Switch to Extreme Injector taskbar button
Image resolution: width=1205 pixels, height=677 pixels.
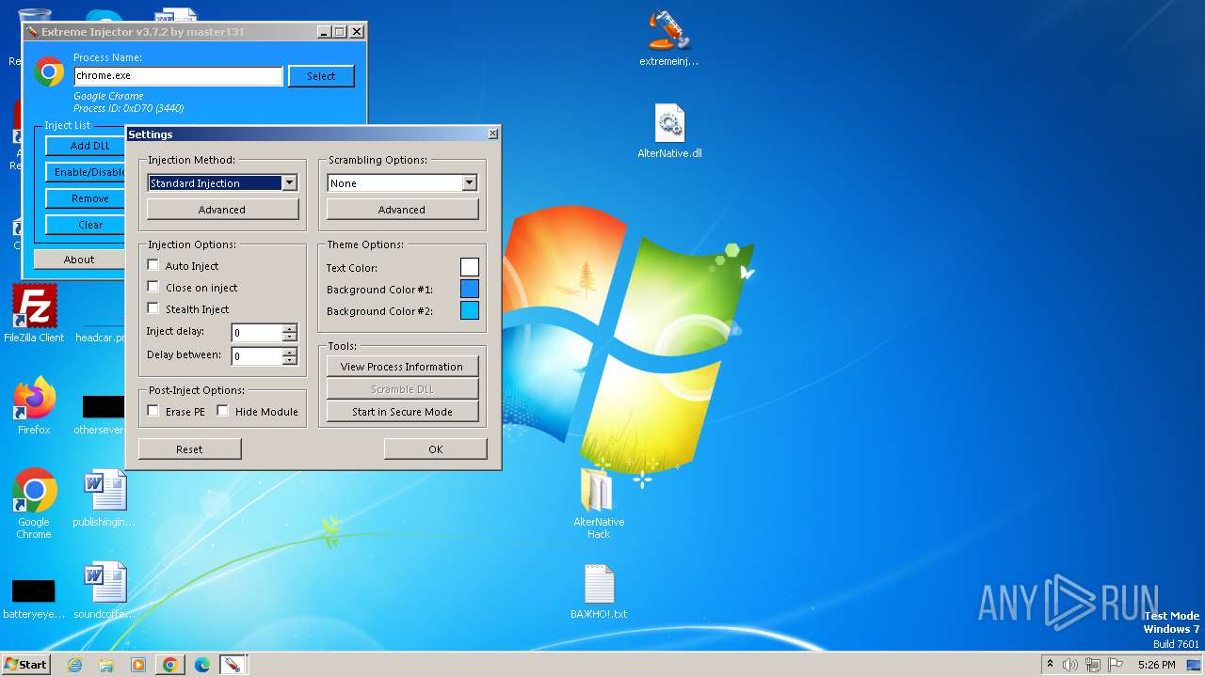pos(232,665)
